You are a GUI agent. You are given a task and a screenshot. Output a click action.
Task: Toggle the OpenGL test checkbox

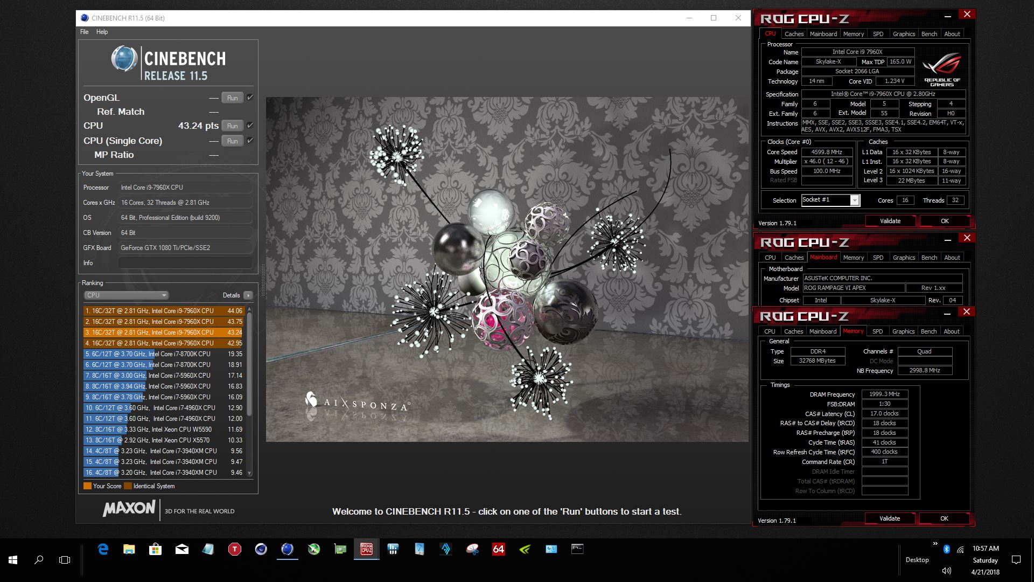pyautogui.click(x=250, y=98)
